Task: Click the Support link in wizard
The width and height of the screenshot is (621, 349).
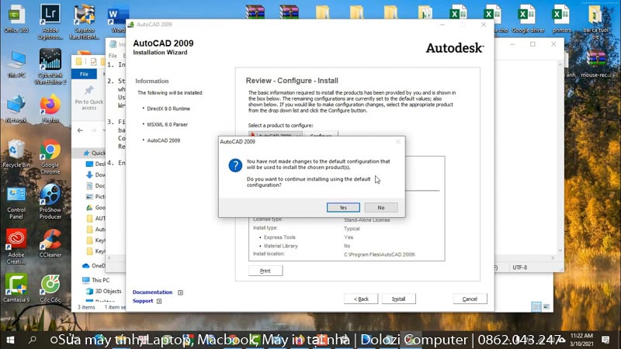Action: [143, 301]
